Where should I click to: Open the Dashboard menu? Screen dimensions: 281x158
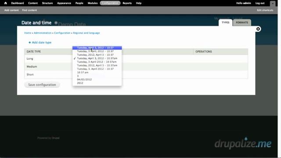18,3
